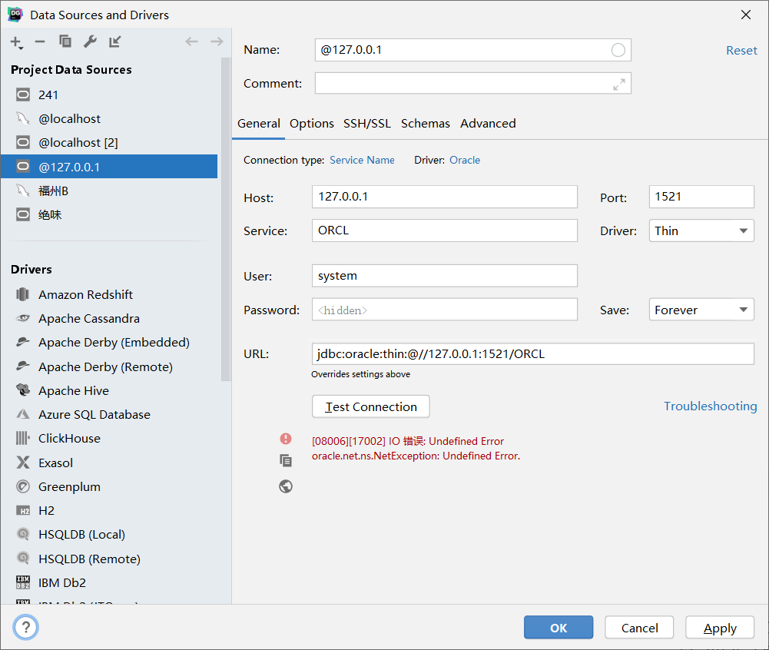Open help question mark button
Viewport: 769px width, 650px height.
(x=25, y=627)
